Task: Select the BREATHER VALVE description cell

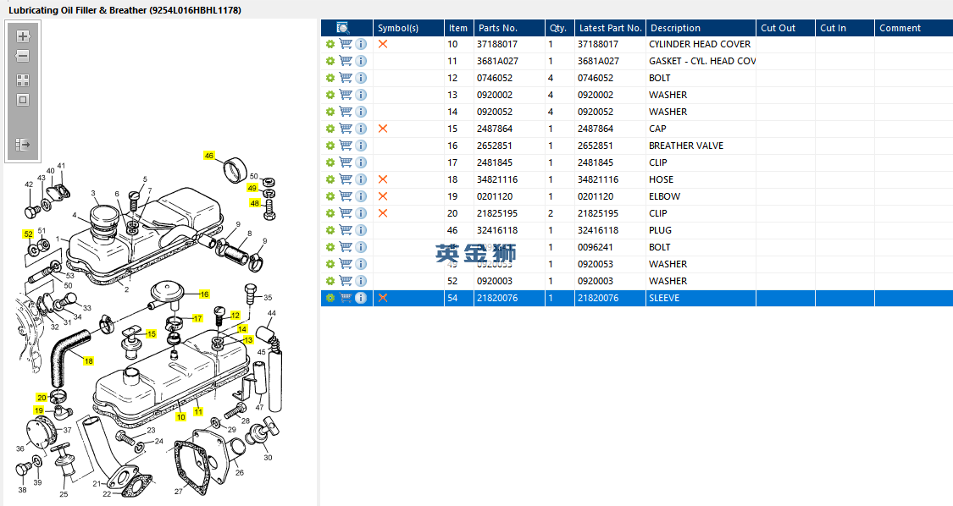Action: [701, 146]
